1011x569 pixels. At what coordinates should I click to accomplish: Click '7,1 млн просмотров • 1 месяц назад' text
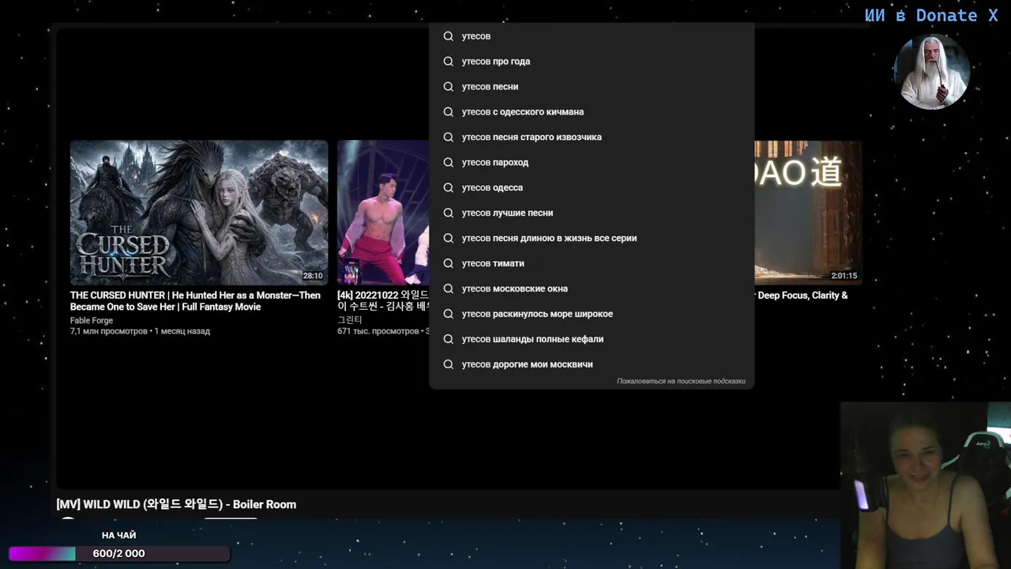(140, 331)
